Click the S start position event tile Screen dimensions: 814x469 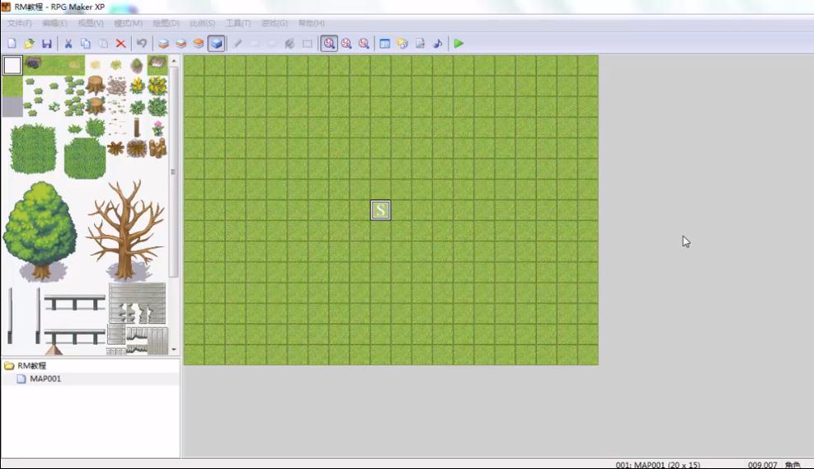click(x=380, y=210)
